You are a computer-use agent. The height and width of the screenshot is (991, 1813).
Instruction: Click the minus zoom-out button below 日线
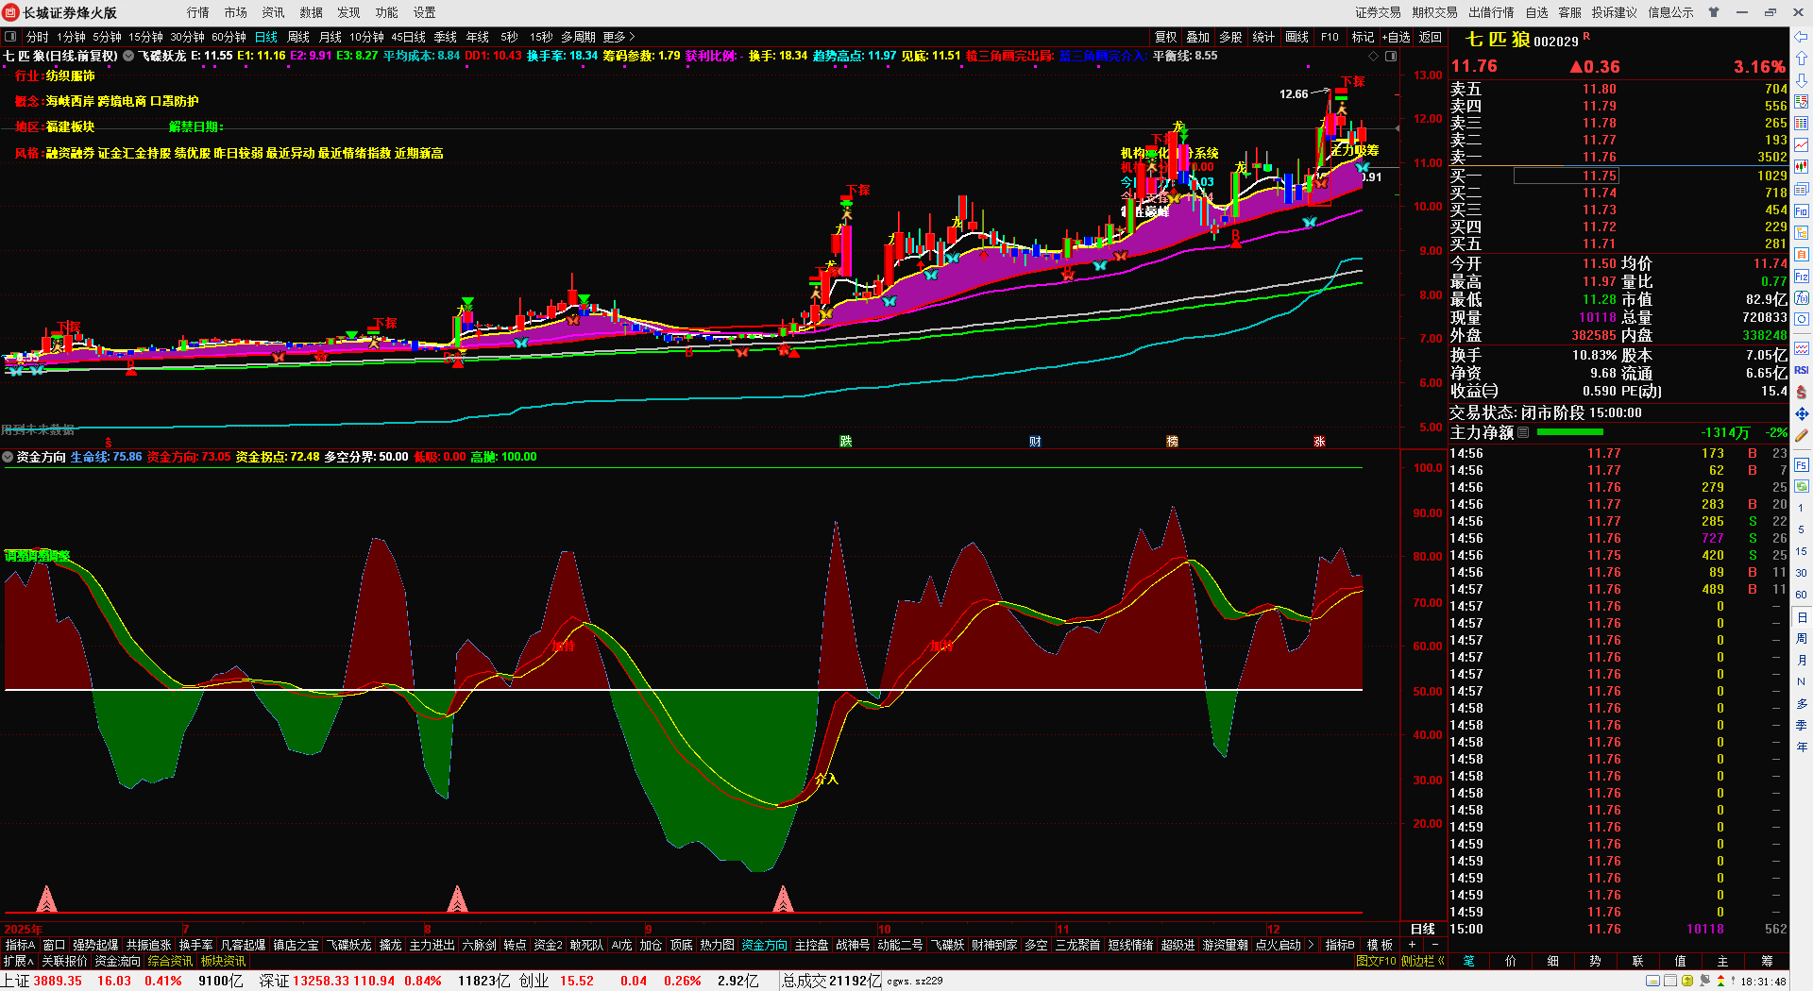coord(1434,945)
